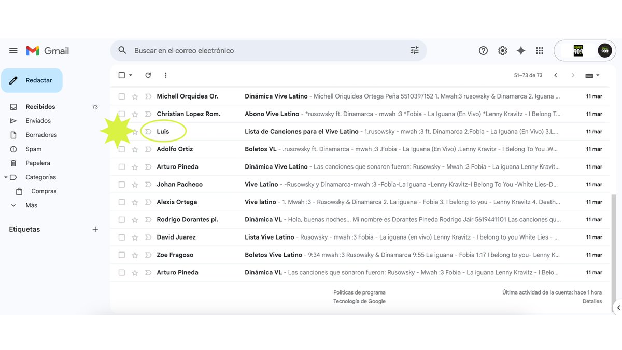Open the Boletos Vive Latino email
This screenshot has width=622, height=350.
pos(360,255)
